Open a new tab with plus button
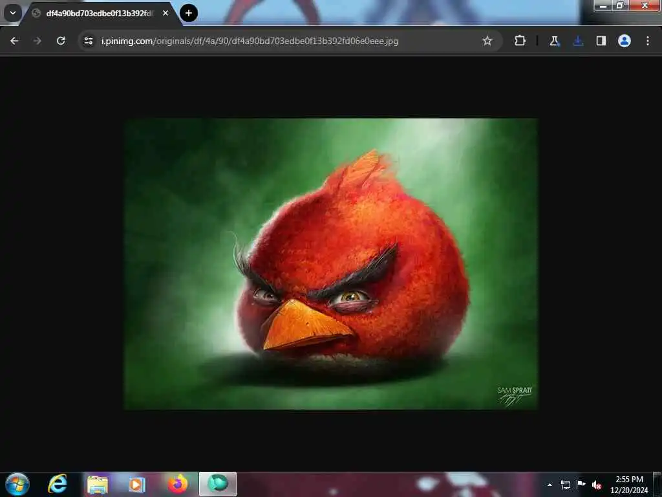The image size is (662, 497). pyautogui.click(x=189, y=13)
